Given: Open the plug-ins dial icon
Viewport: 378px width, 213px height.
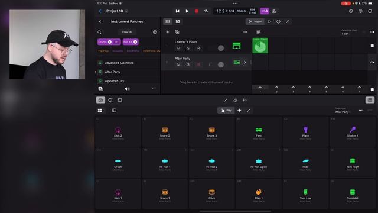Looking at the screenshot, I should pos(235,100).
